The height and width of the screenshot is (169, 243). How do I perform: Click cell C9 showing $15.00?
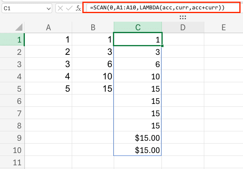(x=138, y=137)
